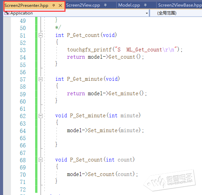This screenshot has width=202, height=195.
Task: Open the Application scope dropdown arrow
Action: 147,13
